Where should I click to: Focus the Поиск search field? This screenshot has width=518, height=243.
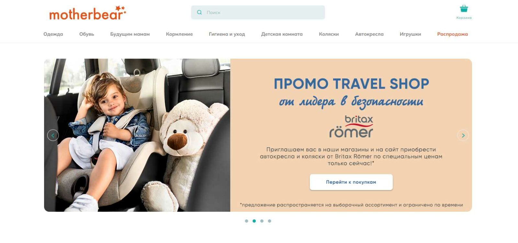(x=258, y=12)
